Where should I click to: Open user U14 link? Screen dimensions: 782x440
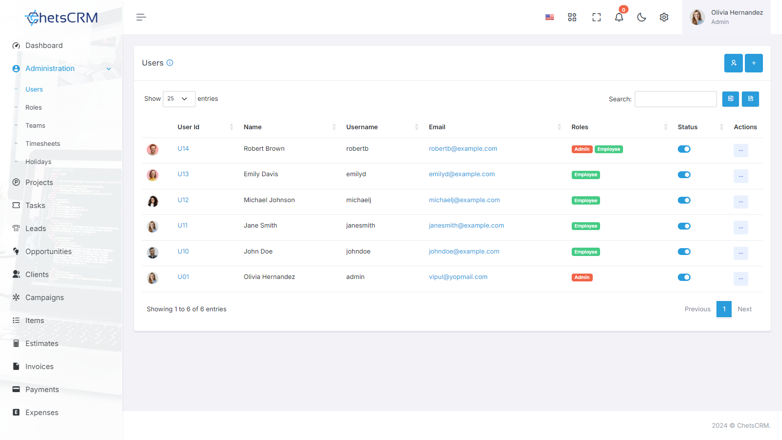click(x=183, y=149)
